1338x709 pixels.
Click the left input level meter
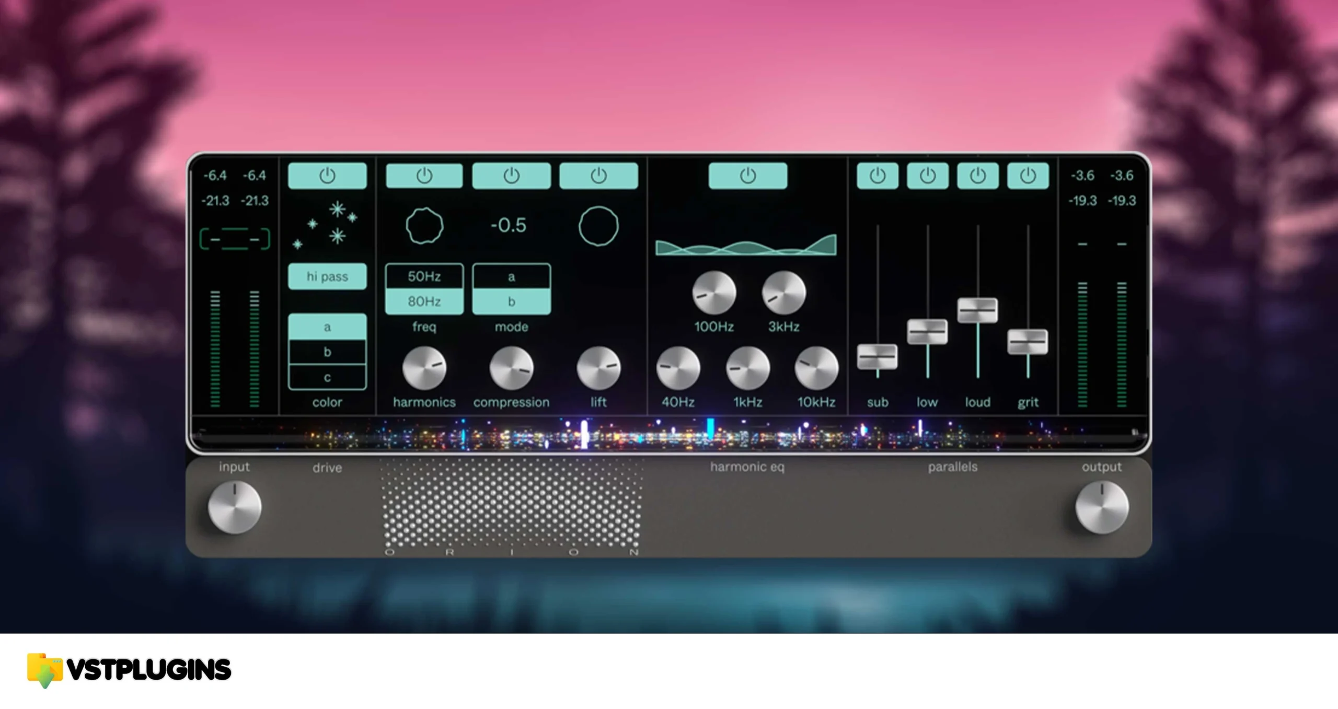tap(215, 349)
